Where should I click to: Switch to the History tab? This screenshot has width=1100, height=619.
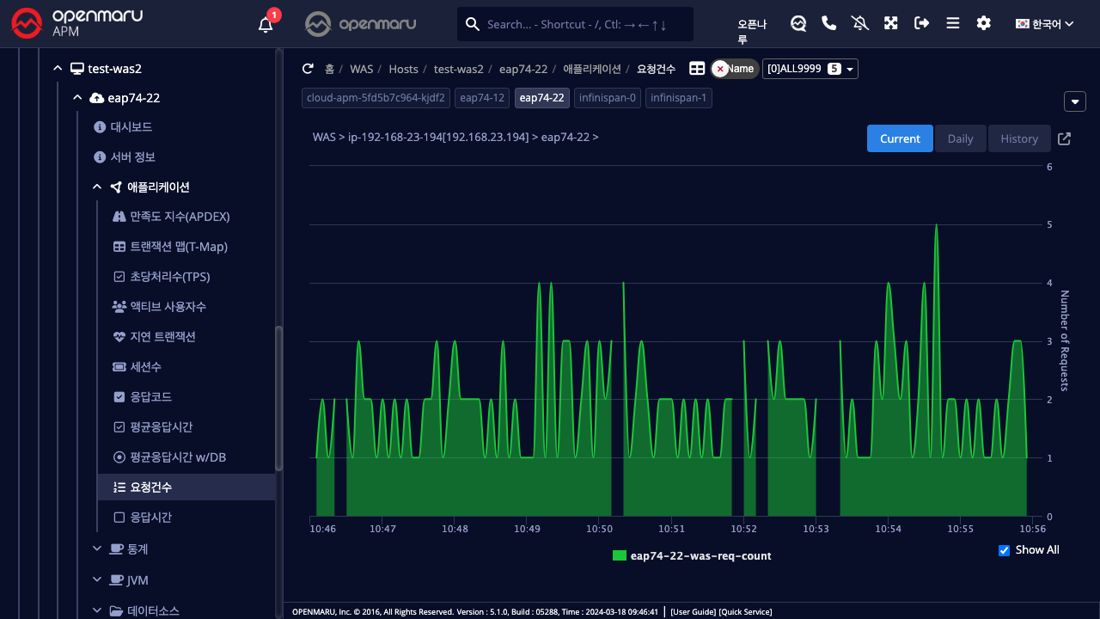click(x=1018, y=138)
